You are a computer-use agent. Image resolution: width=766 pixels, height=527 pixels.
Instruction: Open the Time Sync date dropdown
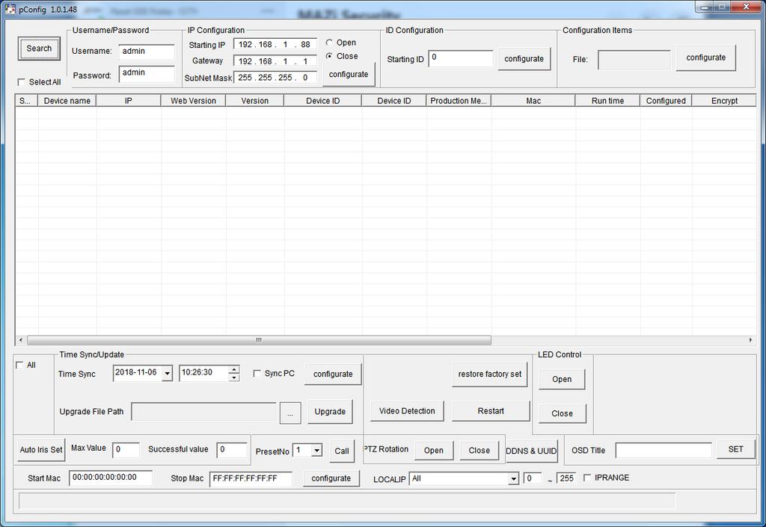pos(167,373)
